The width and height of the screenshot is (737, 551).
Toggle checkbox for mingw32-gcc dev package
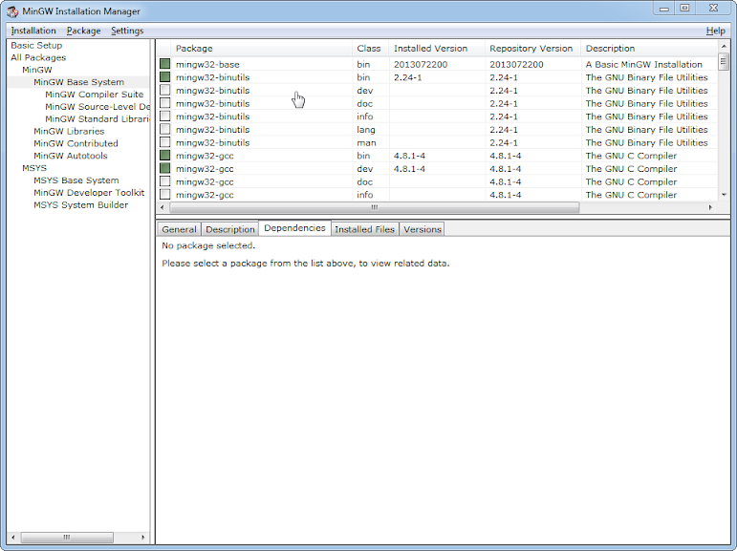point(165,168)
